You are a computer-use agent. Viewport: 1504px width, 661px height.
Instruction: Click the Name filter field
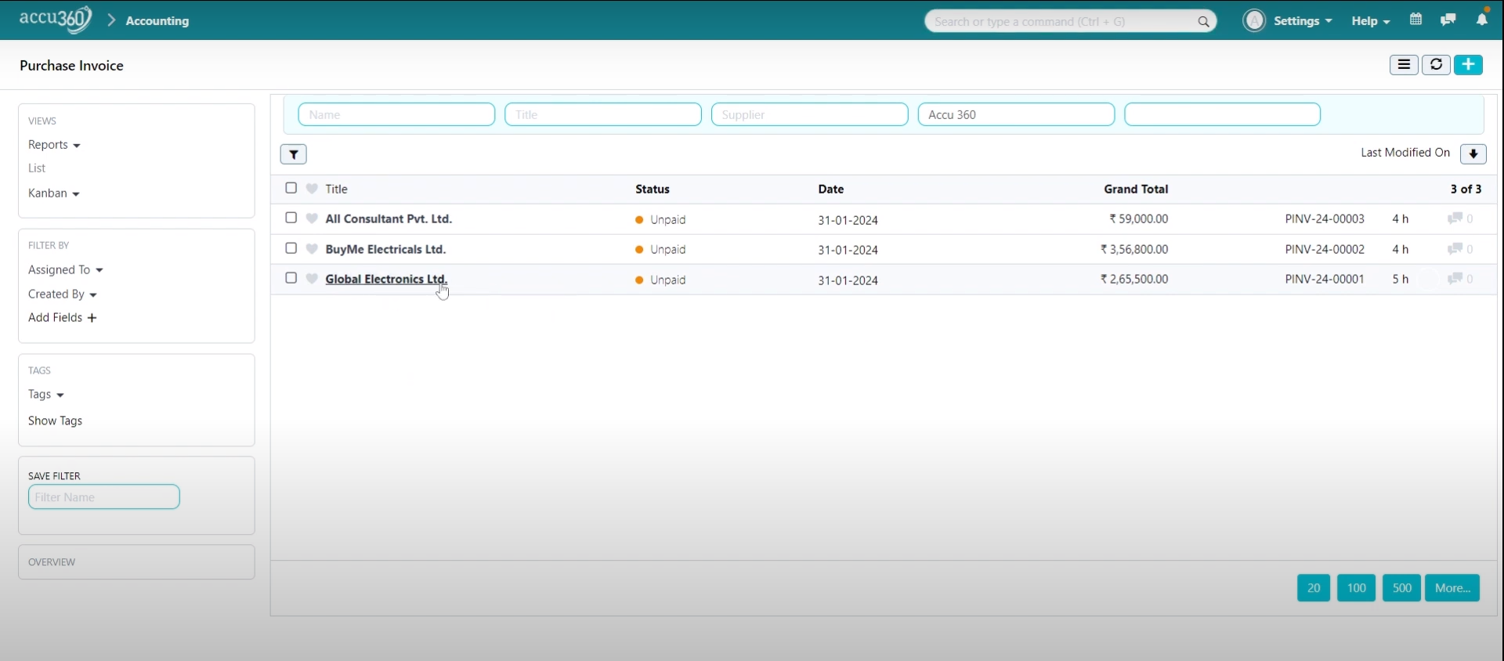[396, 114]
